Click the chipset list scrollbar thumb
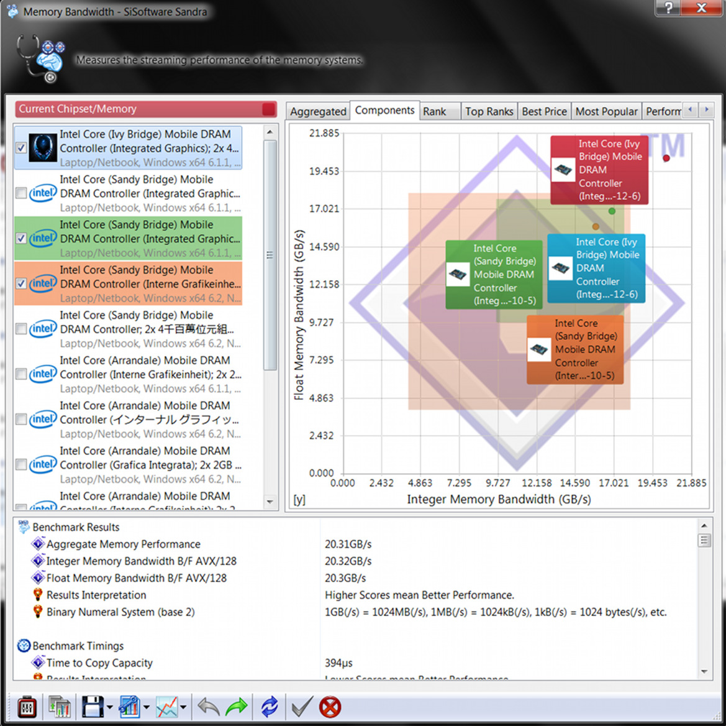 pos(270,255)
